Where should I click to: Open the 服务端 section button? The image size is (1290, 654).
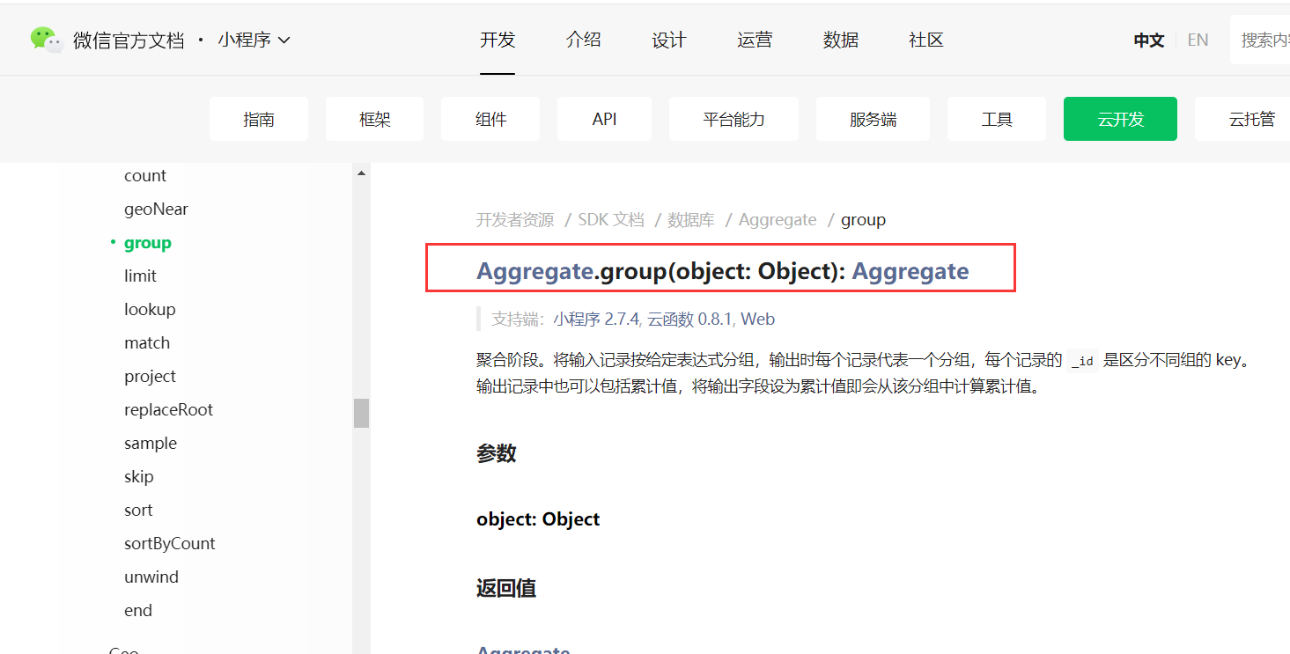pyautogui.click(x=873, y=119)
